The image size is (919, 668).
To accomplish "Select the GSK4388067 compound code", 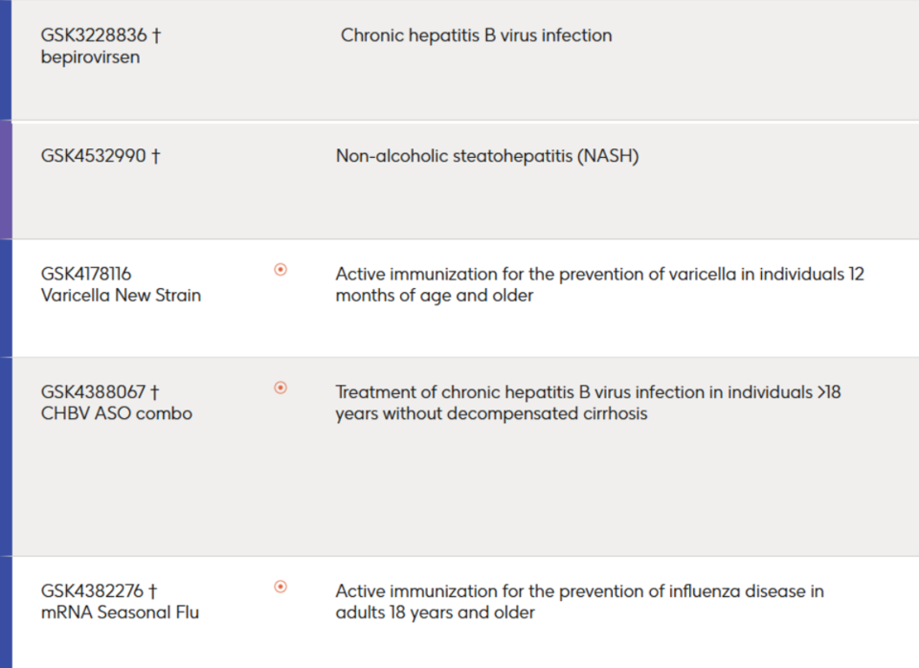I will (93, 392).
